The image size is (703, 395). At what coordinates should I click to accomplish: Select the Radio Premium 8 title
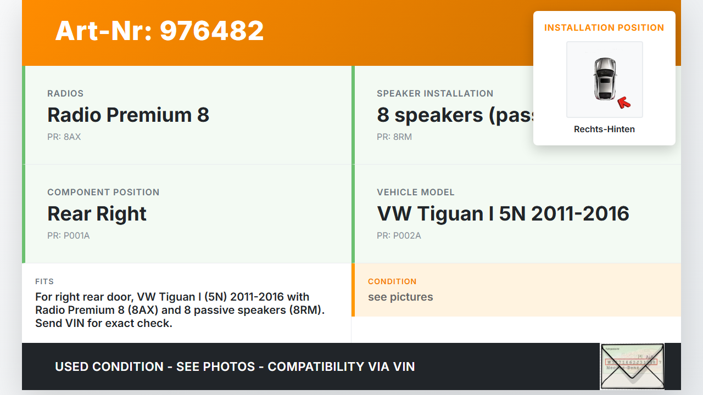128,115
